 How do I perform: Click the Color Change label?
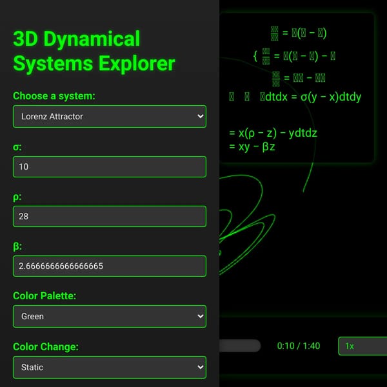pyautogui.click(x=46, y=346)
